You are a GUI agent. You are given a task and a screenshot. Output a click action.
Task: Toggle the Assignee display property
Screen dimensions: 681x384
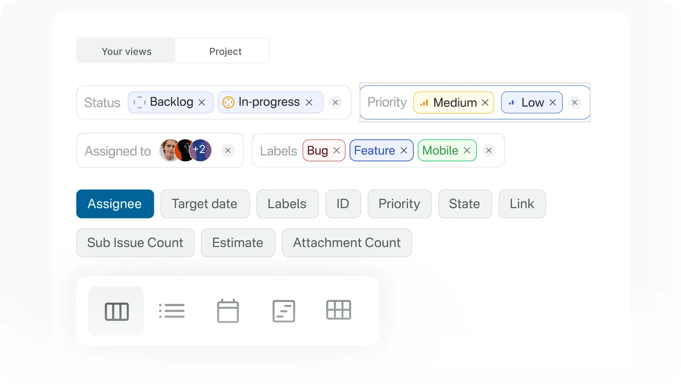coord(115,204)
